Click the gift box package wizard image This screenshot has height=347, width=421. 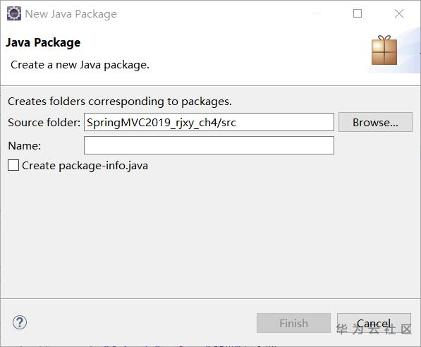[384, 51]
